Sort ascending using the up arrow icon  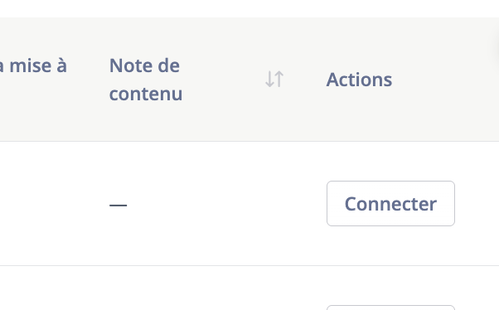pos(279,80)
